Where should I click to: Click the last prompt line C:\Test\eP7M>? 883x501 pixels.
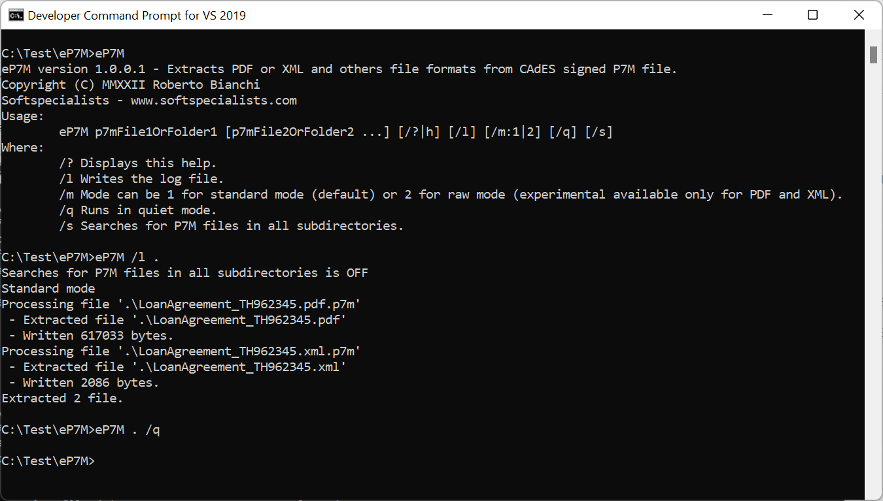coord(48,461)
